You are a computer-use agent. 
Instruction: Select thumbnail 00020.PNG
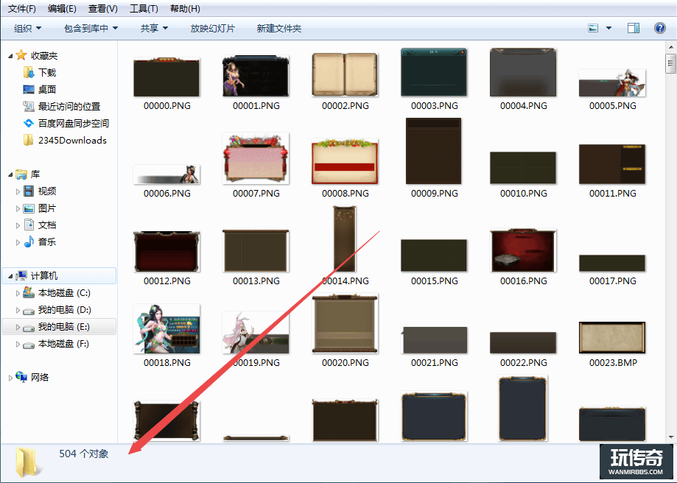click(345, 324)
